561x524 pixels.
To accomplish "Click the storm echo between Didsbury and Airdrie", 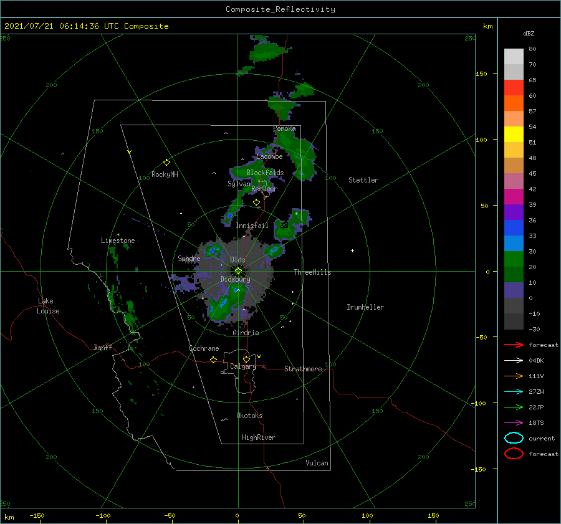I will 226,304.
